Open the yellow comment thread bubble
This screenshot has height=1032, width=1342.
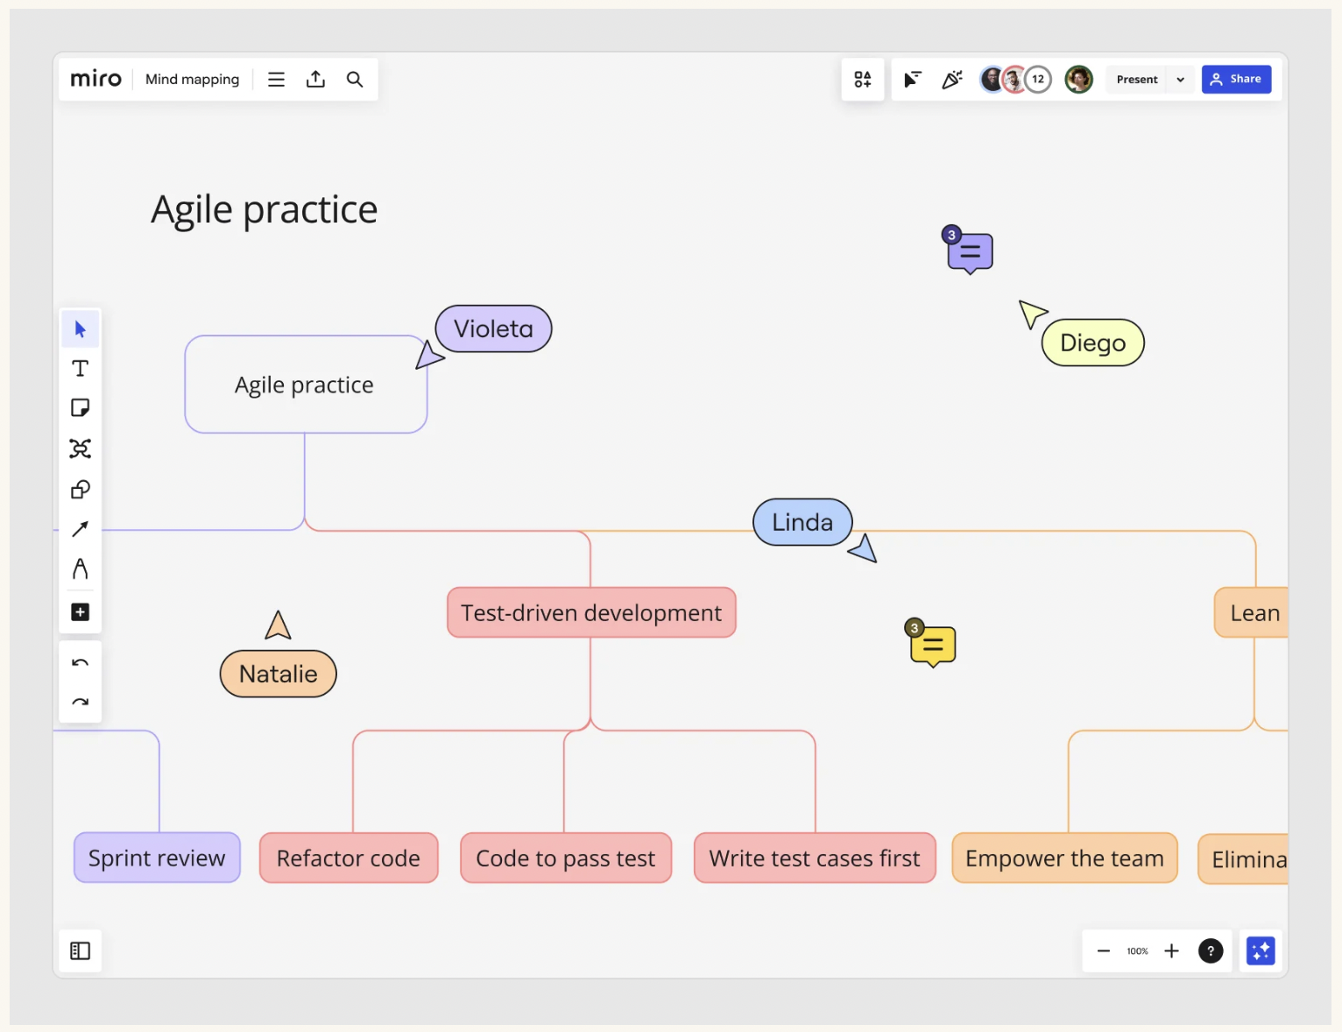933,647
